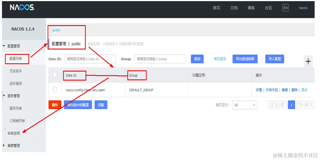Tick the header select-all checkbox
Image resolution: width=320 pixels, height=160 pixels.
point(55,75)
